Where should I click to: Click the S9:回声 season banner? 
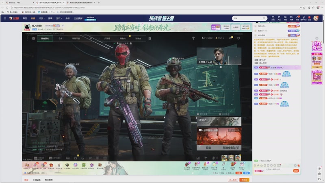point(219,121)
